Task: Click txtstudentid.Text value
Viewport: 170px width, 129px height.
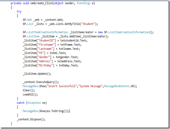Action: click(74, 40)
